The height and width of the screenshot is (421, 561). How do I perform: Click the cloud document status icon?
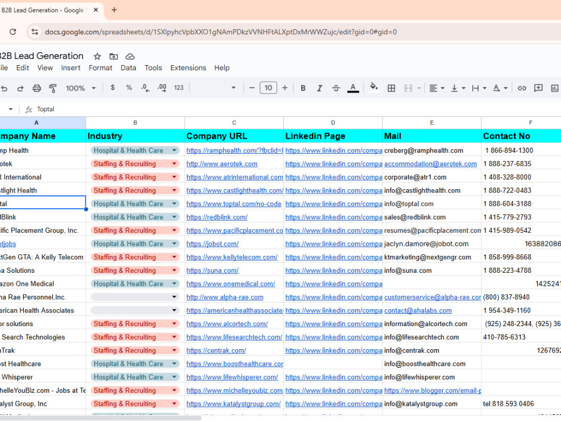tap(130, 56)
